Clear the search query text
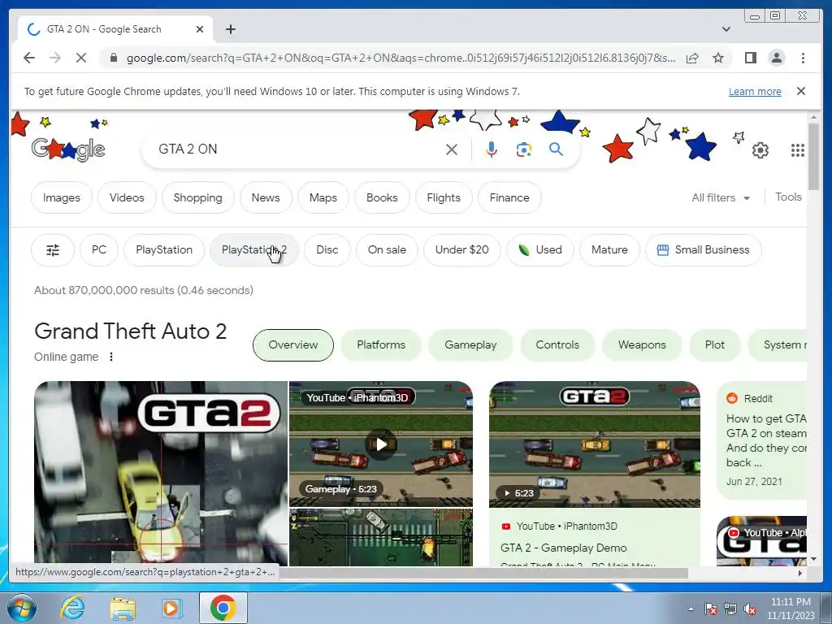This screenshot has height=624, width=832. (452, 149)
